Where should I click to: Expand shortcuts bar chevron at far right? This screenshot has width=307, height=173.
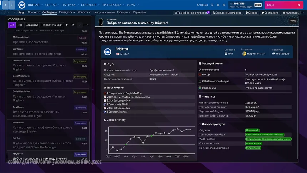(x=303, y=13)
